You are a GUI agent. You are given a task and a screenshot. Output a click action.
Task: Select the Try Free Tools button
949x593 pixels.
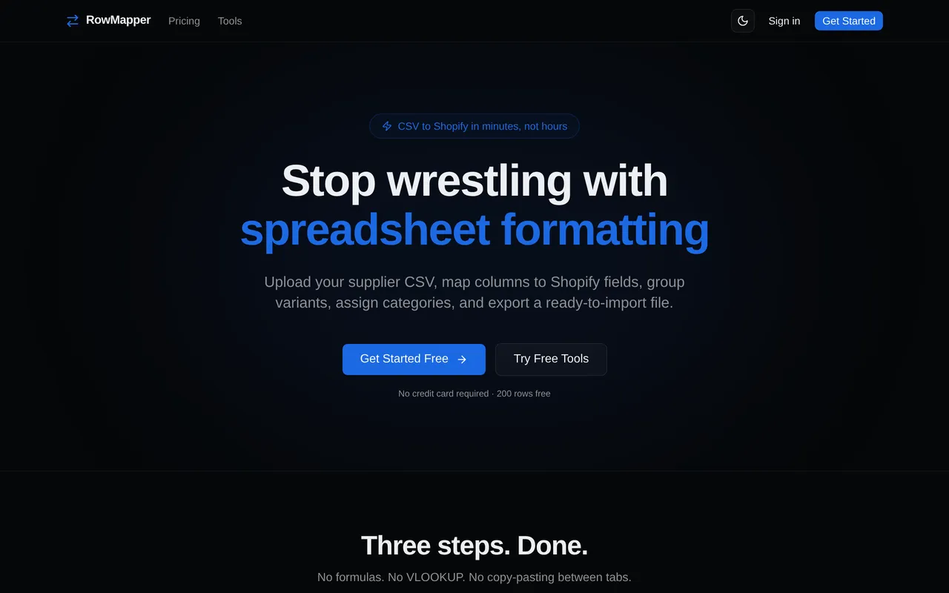[551, 360]
